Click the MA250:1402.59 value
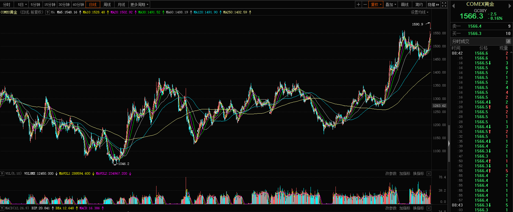The height and width of the screenshot is (212, 513). (235, 12)
